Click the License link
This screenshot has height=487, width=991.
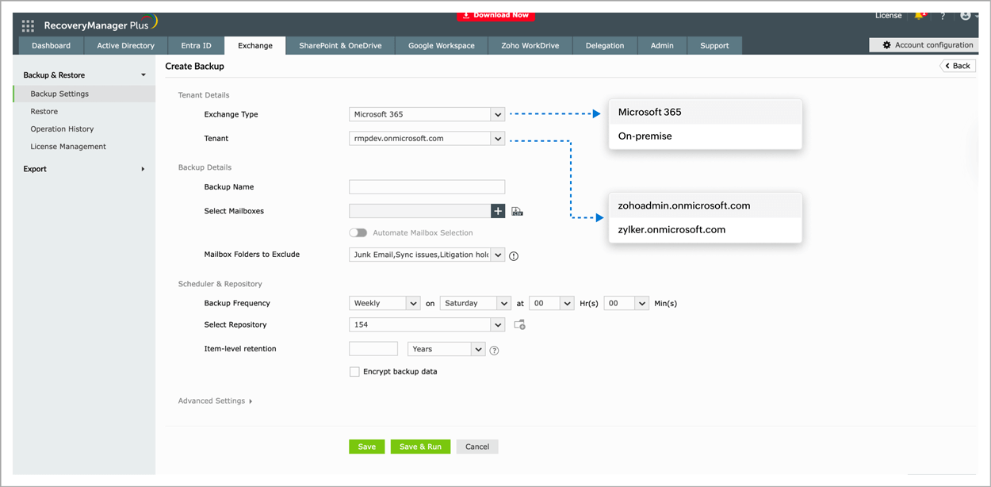(x=888, y=15)
